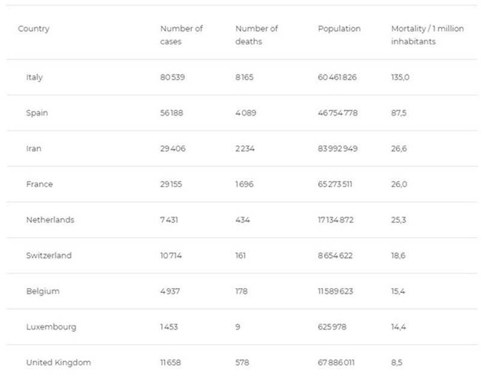
Task: Select the Iran row name
Action: pos(34,148)
